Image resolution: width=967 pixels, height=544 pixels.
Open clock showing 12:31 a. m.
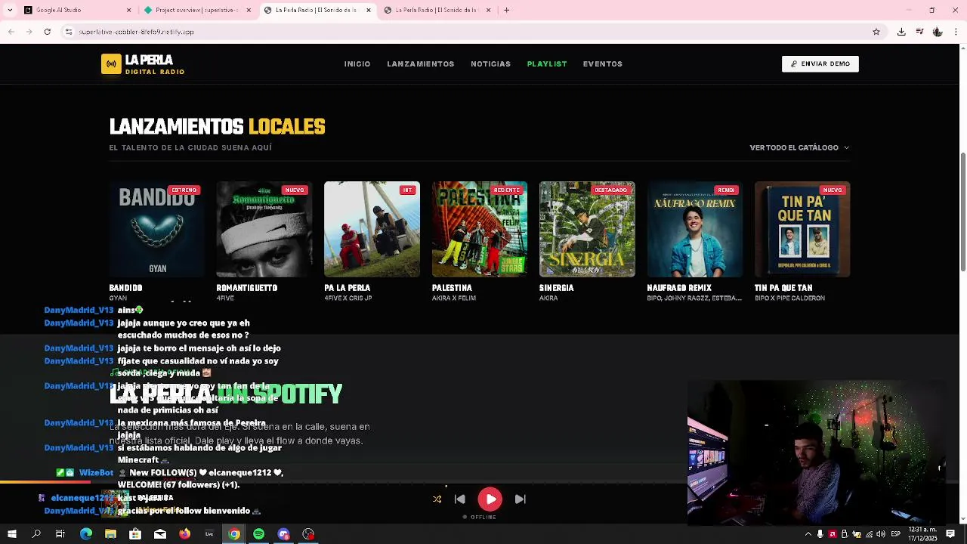(x=922, y=534)
